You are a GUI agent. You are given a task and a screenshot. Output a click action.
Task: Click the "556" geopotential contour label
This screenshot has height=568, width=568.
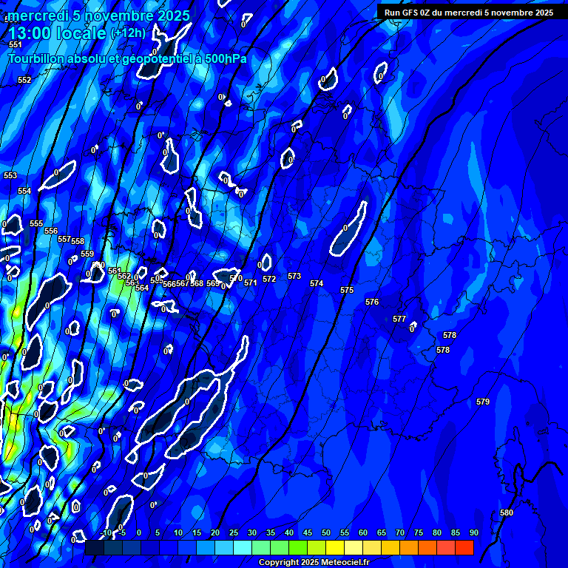point(51,231)
